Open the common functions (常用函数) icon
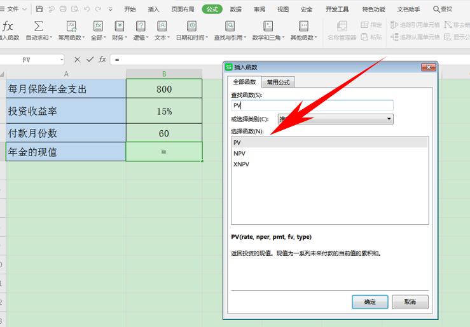Viewport: 470px width, 327px height. [71, 26]
